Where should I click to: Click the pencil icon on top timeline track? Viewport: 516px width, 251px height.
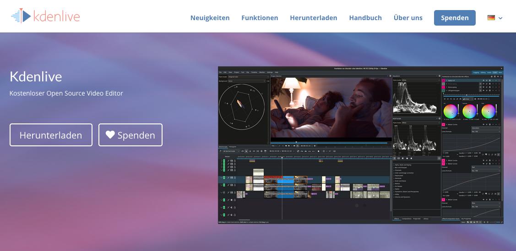tap(228, 161)
